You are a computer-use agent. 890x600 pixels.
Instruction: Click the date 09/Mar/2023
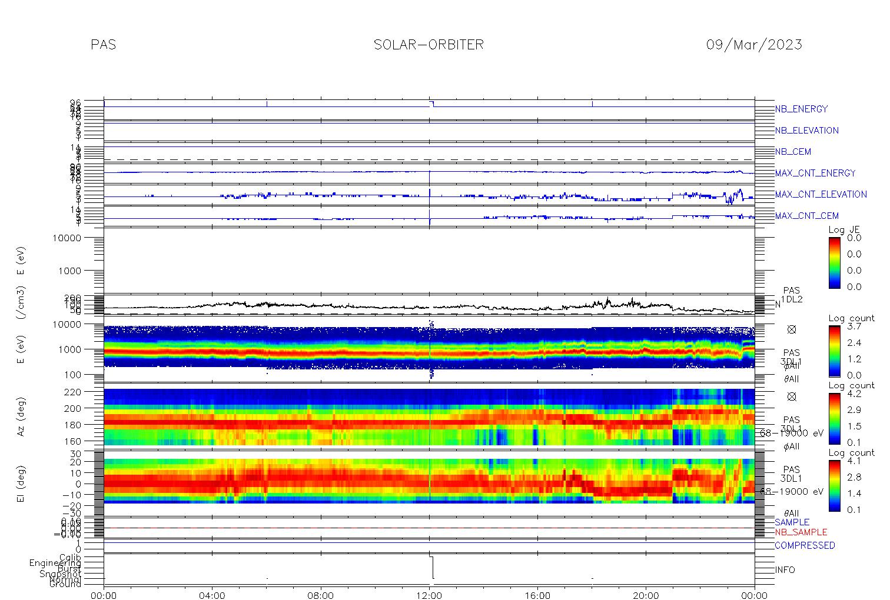[x=754, y=45]
